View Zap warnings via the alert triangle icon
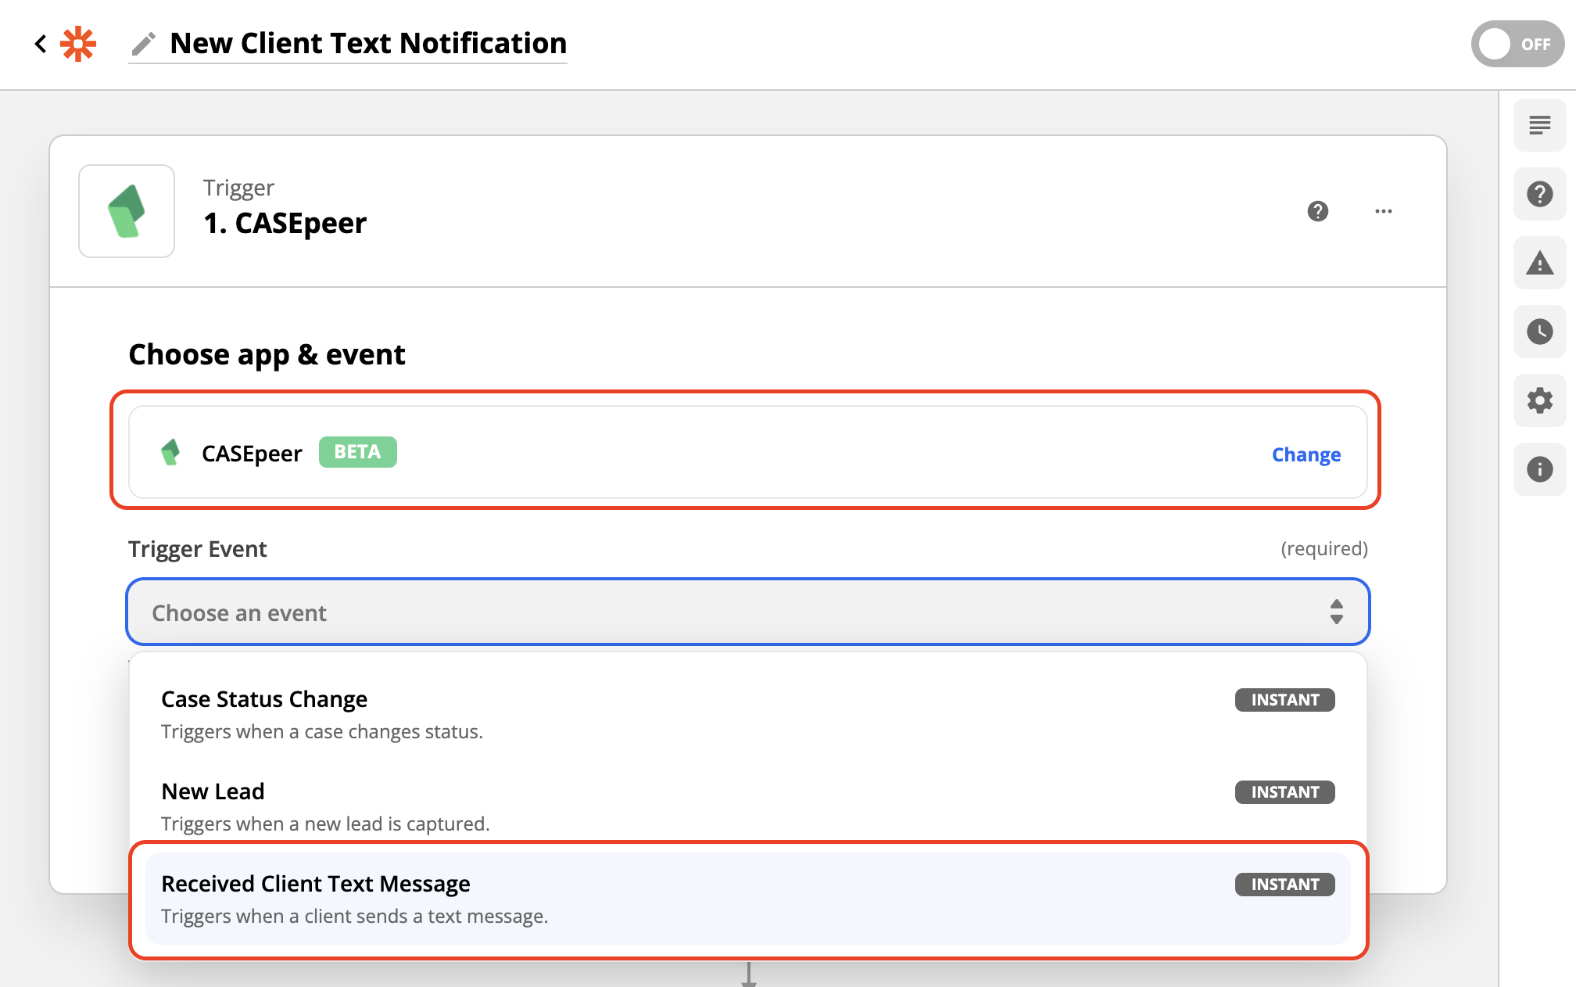This screenshot has width=1576, height=987. [x=1538, y=264]
